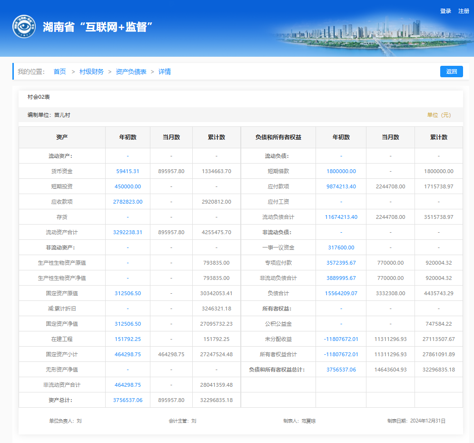This screenshot has height=443, width=474.
Task: Select 负债和所有者权益总计 当月数 14643604.93
Action: point(391,370)
